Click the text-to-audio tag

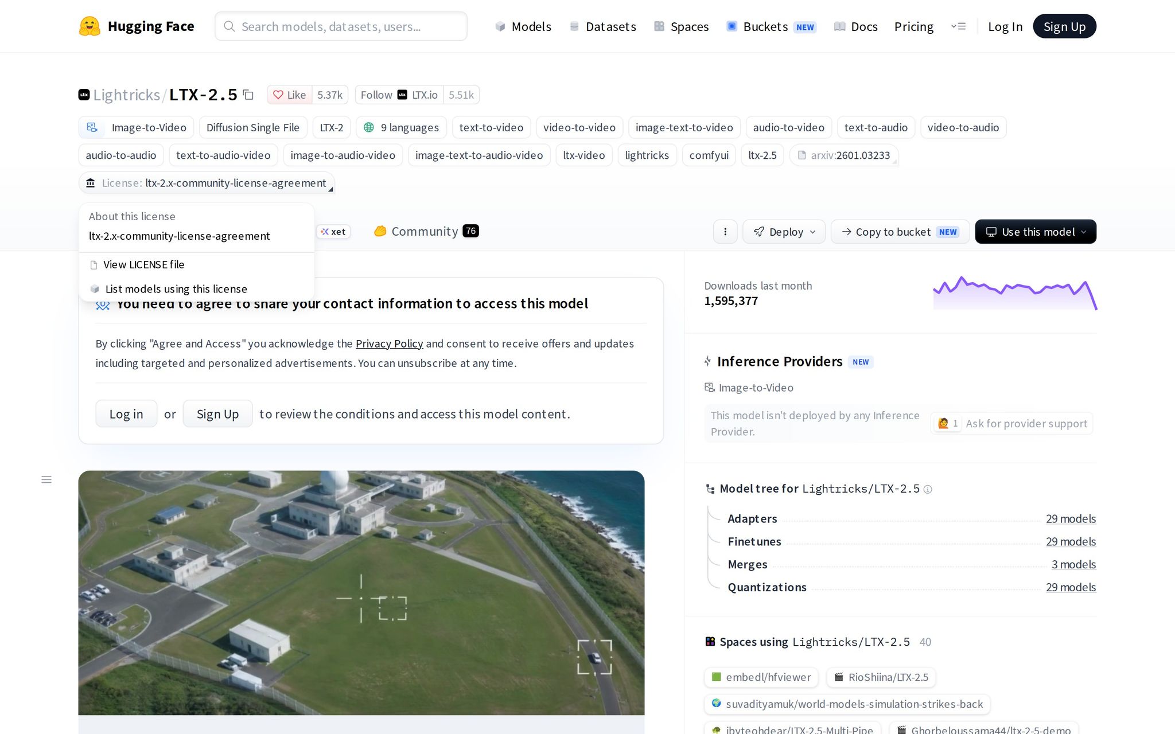(x=876, y=127)
